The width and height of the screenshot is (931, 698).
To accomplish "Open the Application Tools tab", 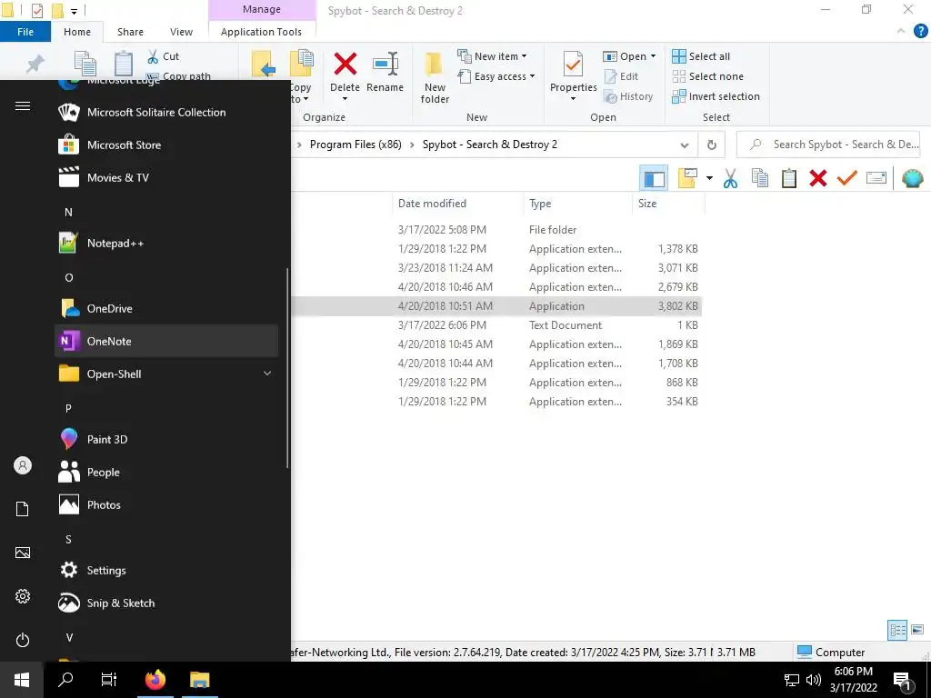I will point(261,32).
